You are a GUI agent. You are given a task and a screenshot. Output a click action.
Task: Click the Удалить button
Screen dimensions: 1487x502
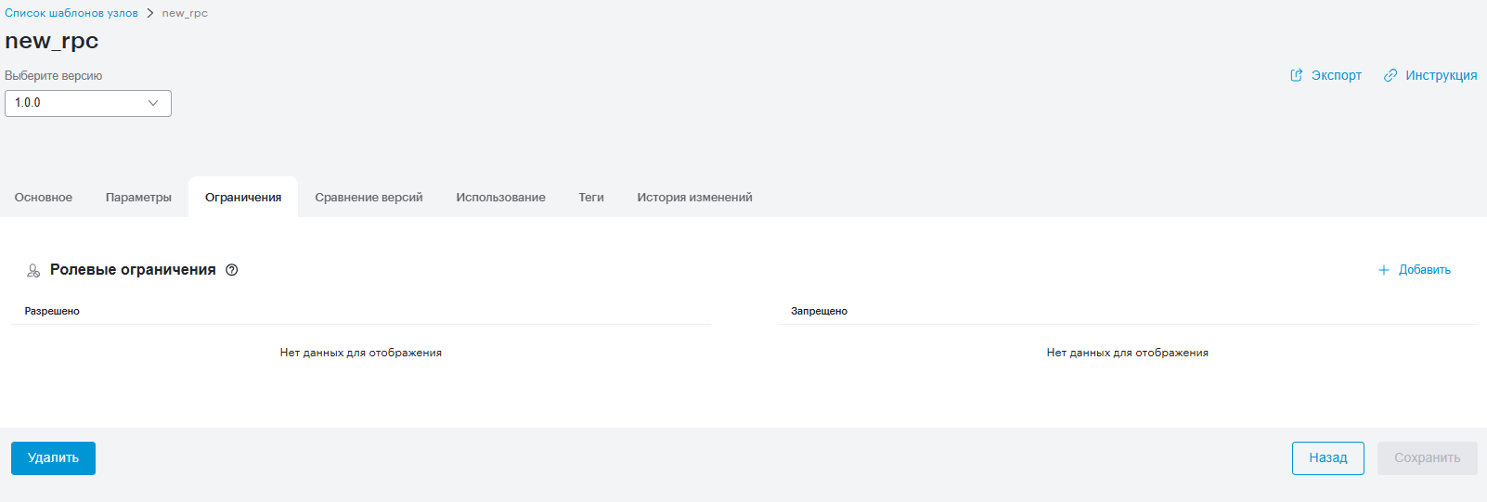pyautogui.click(x=53, y=458)
